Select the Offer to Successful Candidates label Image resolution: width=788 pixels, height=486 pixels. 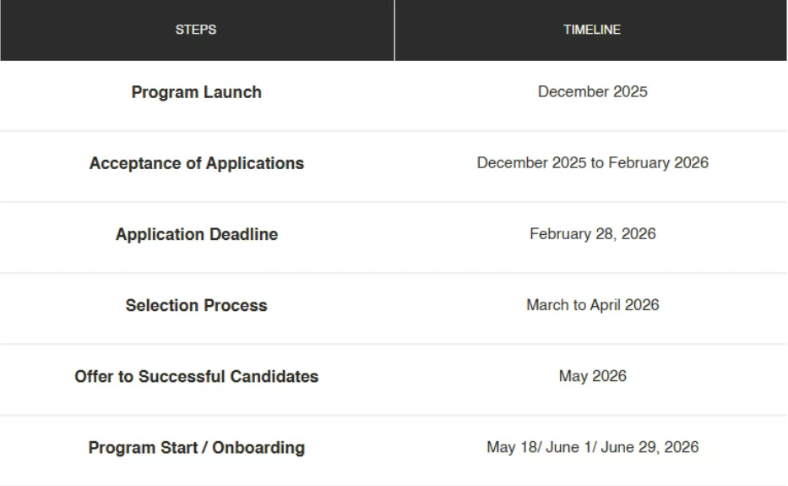point(196,376)
